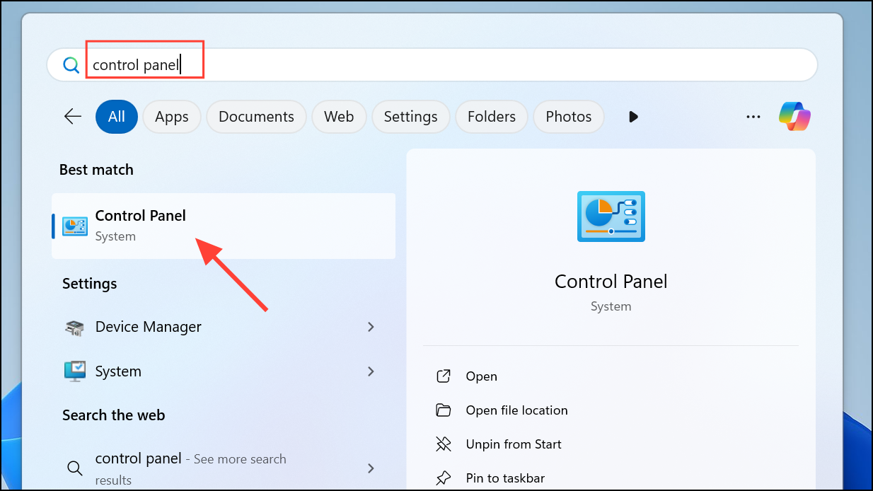Switch to the Settings filter tab
The width and height of the screenshot is (873, 491).
[411, 117]
